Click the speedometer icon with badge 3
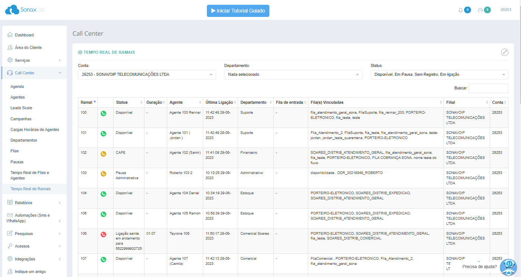This screenshot has width=521, height=277. pos(480,10)
